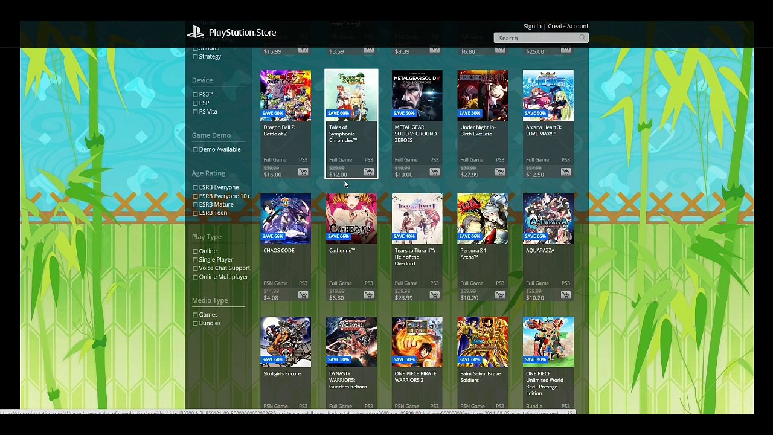
Task: Enable the ESRB Everyone 10+ filter
Action: (195, 196)
